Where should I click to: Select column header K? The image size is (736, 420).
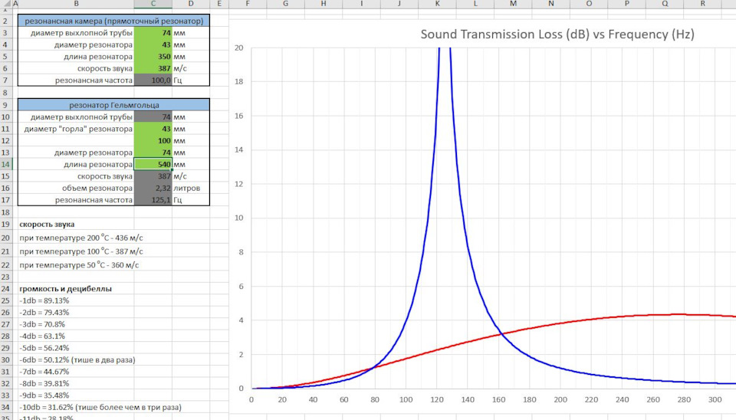[437, 4]
